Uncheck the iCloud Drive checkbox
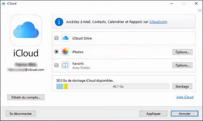 click(56, 38)
